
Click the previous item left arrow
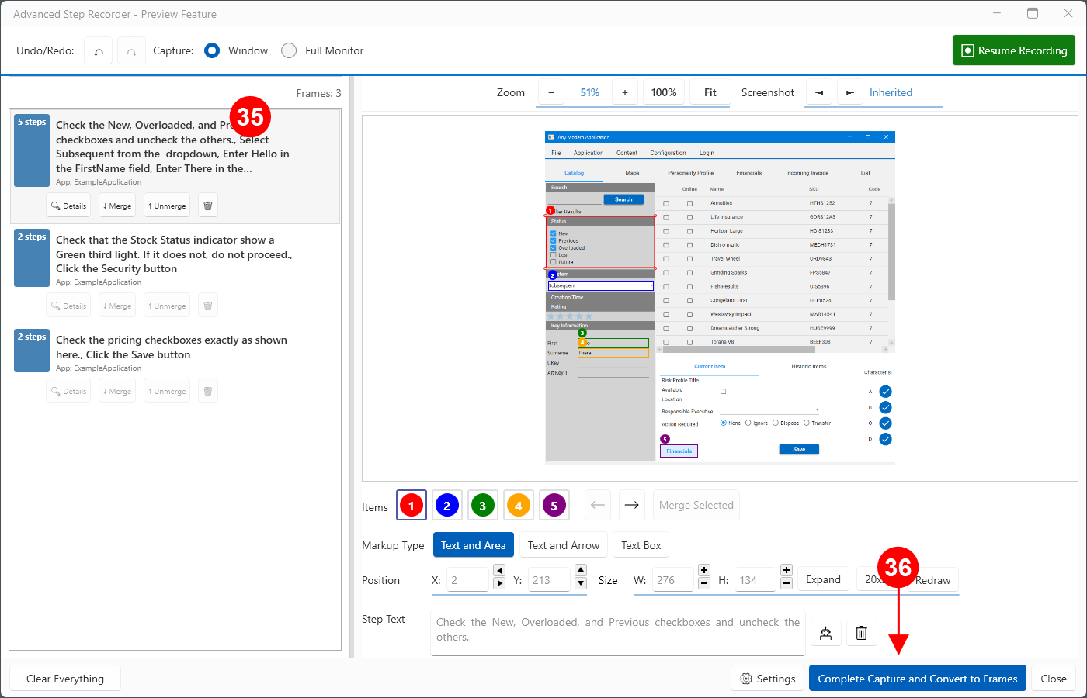coord(598,505)
